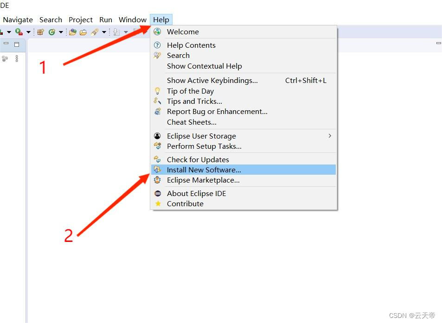This screenshot has height=323, width=442.
Task: Open the Next Annotation dropdown arrow
Action: pyautogui.click(x=126, y=32)
